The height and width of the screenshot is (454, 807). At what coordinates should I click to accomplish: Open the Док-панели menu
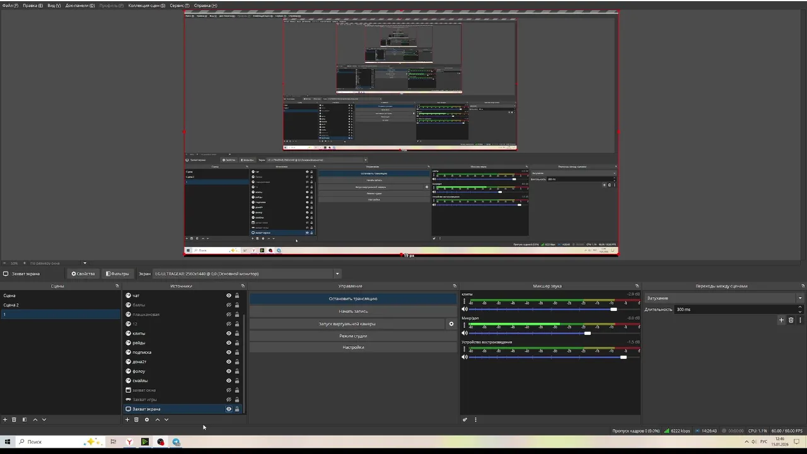[80, 5]
